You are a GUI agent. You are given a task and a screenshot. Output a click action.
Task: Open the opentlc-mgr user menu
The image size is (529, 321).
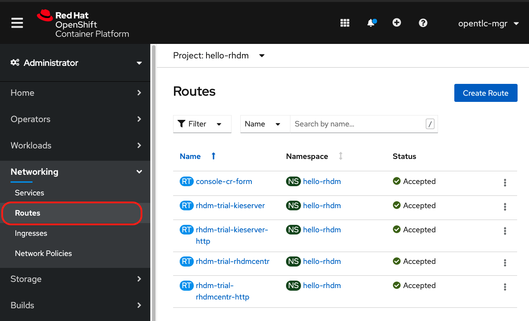pyautogui.click(x=488, y=24)
